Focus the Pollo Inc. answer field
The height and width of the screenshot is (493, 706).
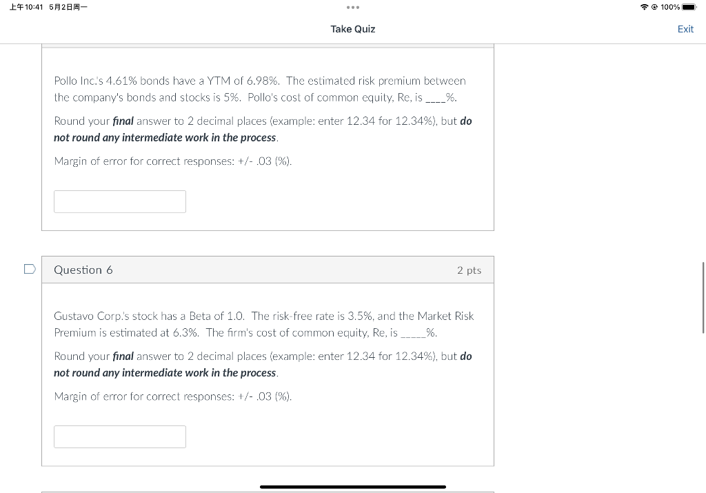(x=120, y=202)
